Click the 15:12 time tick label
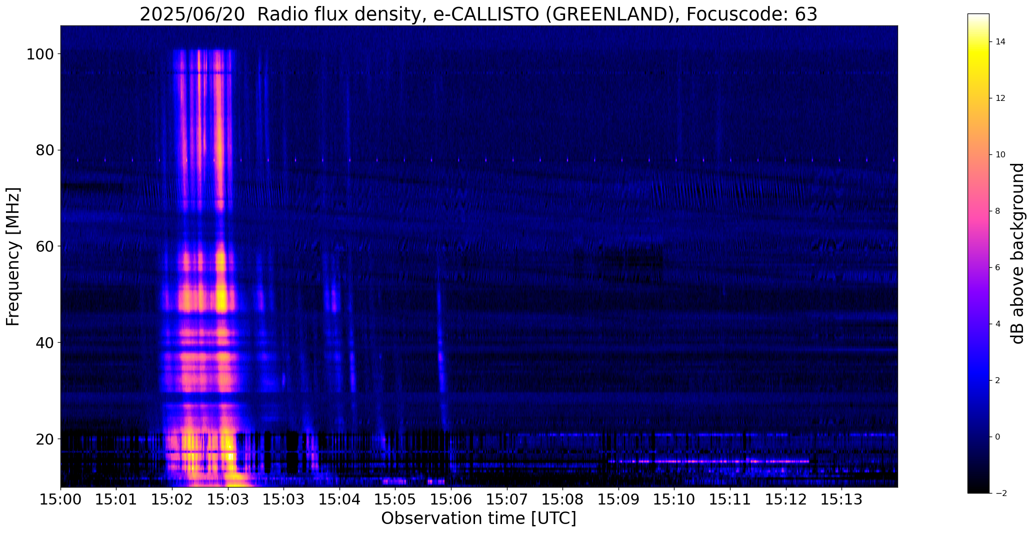 (x=786, y=499)
